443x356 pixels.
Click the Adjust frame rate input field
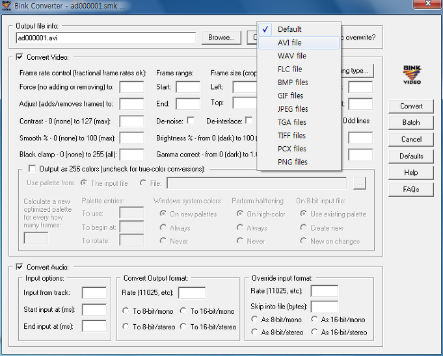[x=131, y=104]
